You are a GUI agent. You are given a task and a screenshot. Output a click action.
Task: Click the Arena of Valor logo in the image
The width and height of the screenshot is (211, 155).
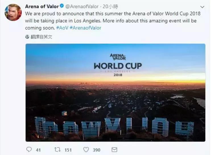(x=118, y=56)
